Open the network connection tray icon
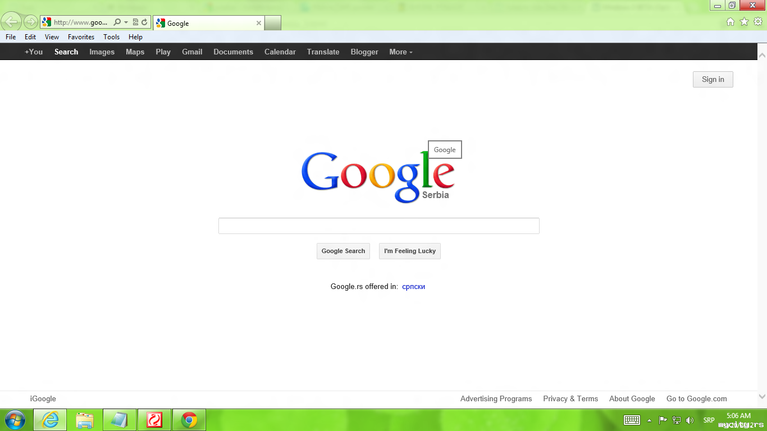 (x=677, y=420)
